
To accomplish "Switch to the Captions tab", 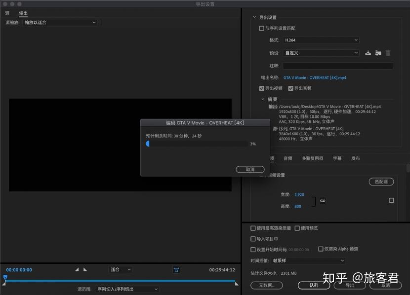I will pos(337,158).
